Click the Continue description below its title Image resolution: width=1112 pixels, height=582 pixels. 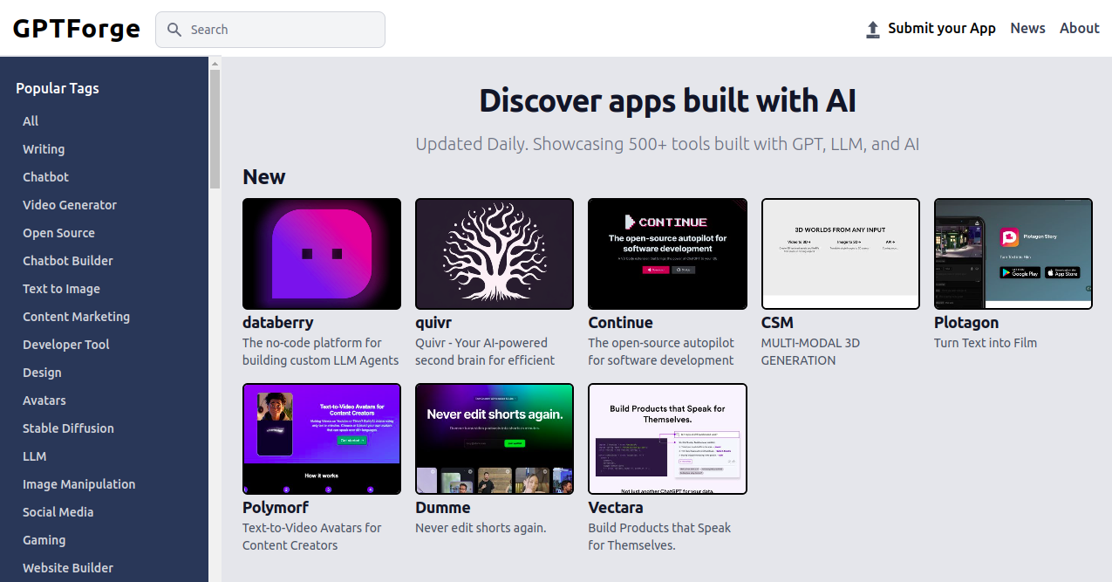coord(661,352)
